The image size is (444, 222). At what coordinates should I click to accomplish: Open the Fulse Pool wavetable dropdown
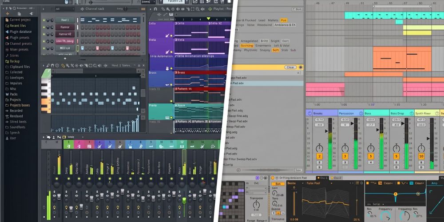coord(319,183)
